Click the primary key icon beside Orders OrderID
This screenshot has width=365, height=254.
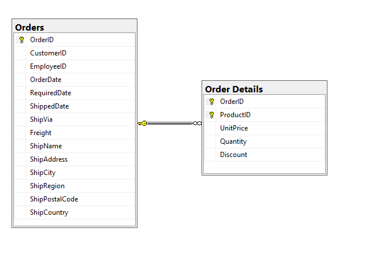(x=21, y=40)
